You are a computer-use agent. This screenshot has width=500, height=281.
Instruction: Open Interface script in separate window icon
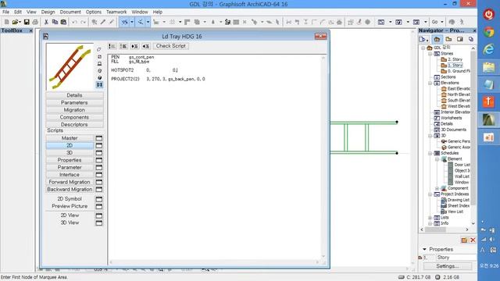(x=99, y=175)
